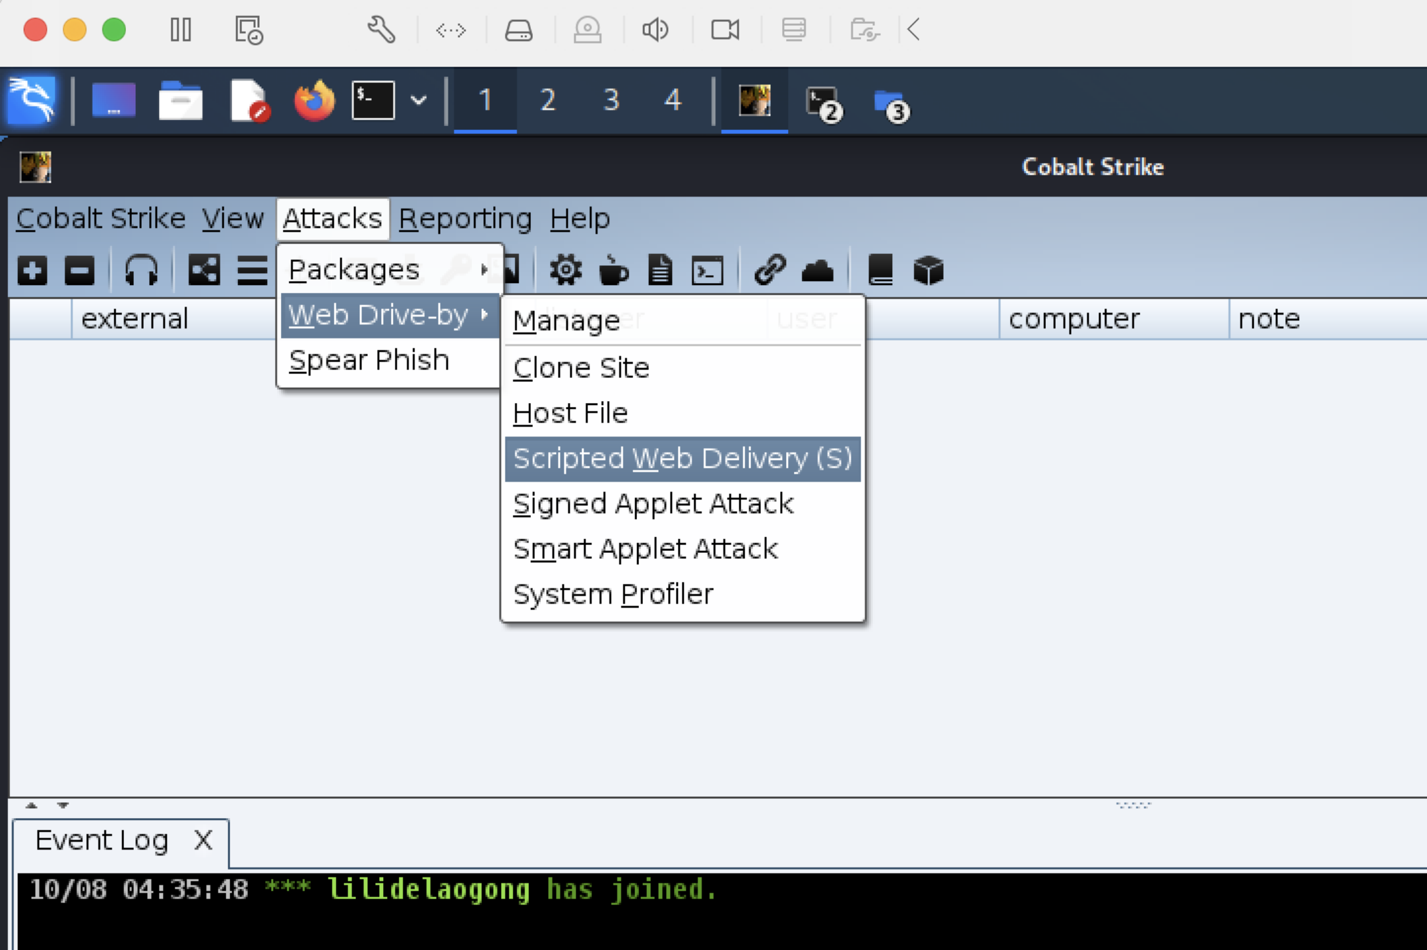1427x950 pixels.
Task: Choose Smart Applet Attack
Action: tap(683, 549)
